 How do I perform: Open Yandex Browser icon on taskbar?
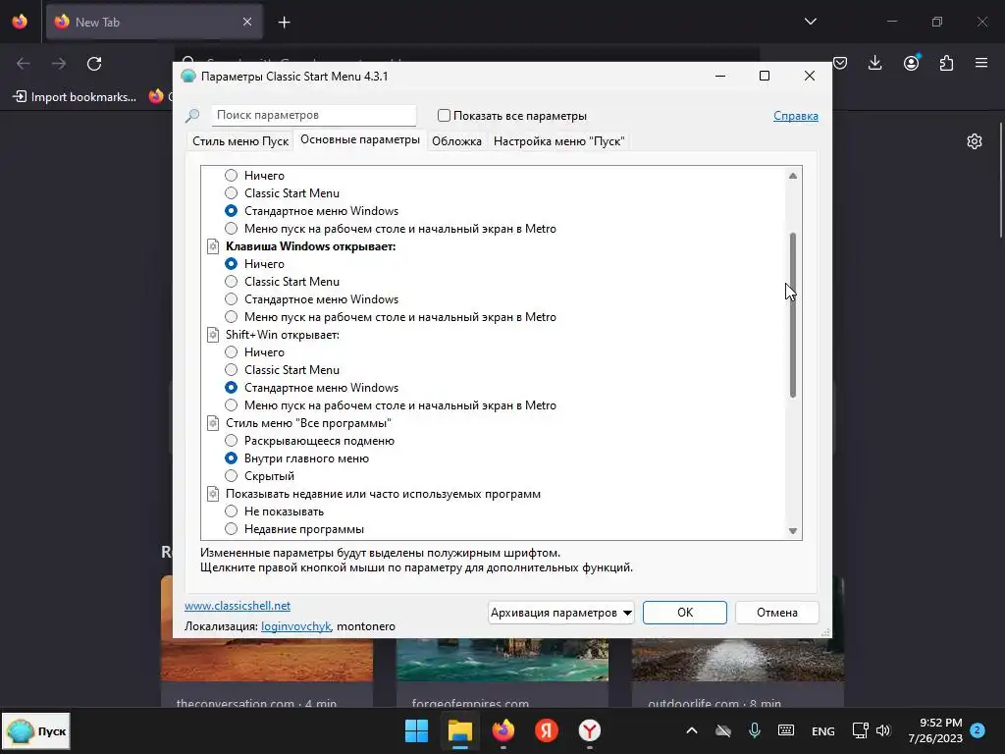click(x=590, y=730)
